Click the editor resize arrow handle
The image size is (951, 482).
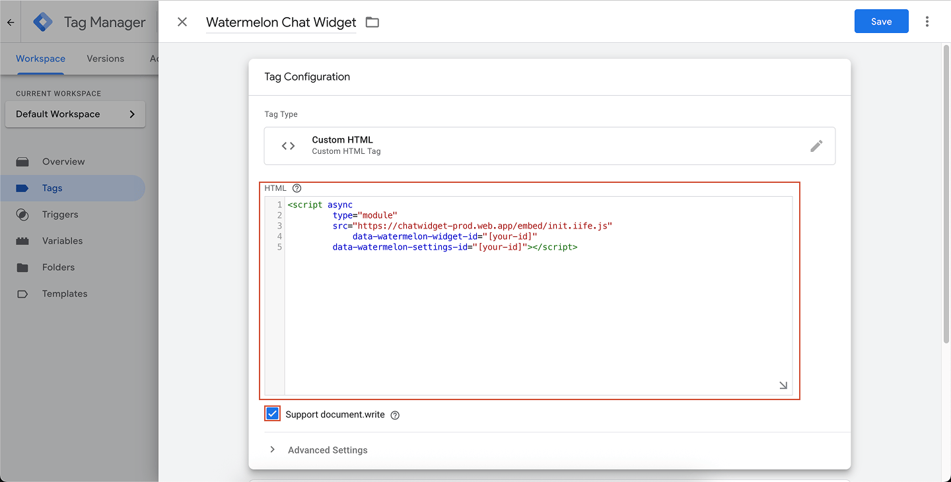[783, 385]
